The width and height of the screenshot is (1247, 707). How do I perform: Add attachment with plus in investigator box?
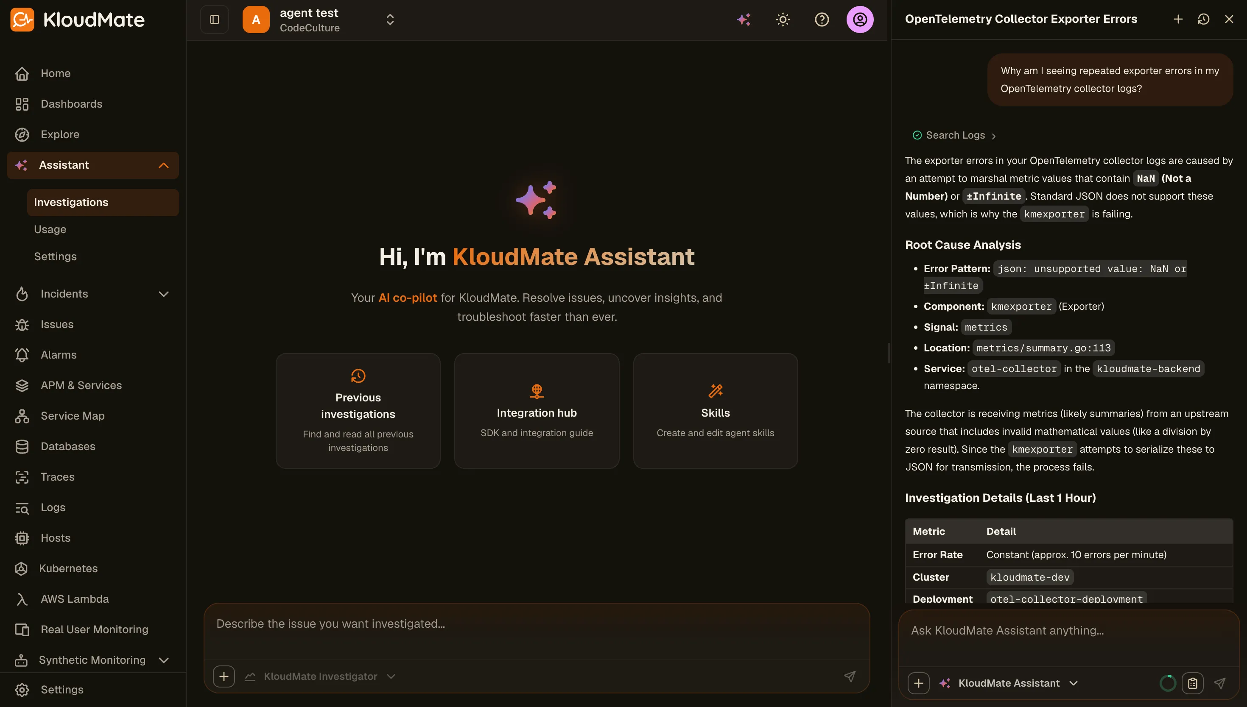pos(224,676)
